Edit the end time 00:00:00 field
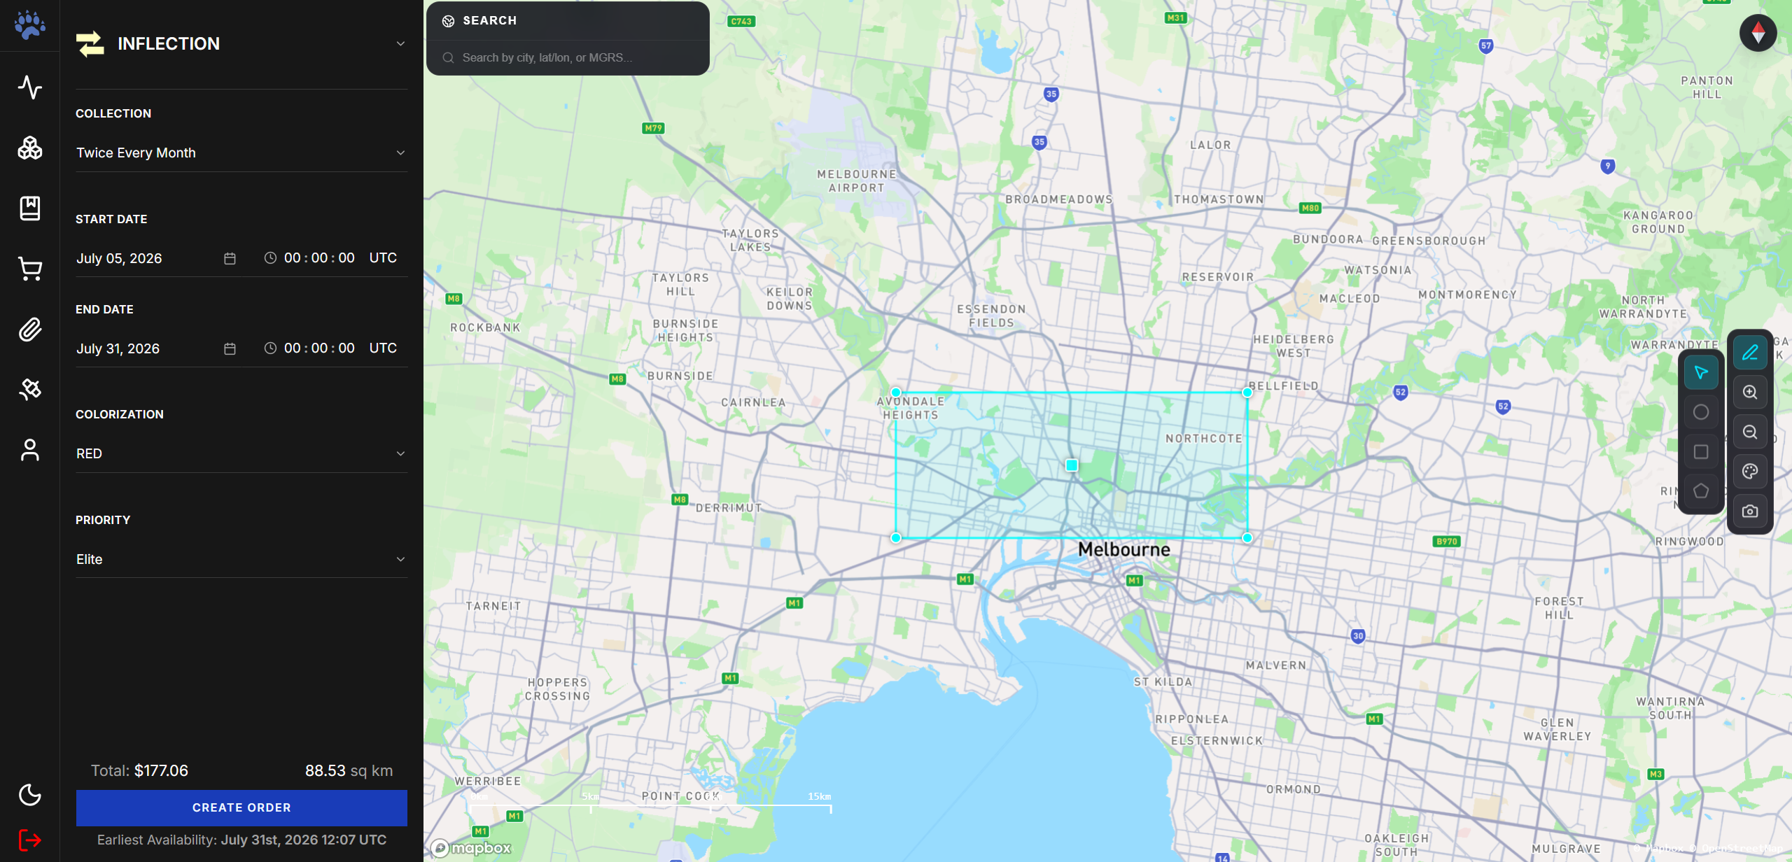 click(319, 348)
